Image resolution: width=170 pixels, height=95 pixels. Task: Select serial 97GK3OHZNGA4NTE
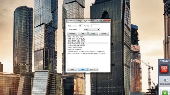point(88,49)
